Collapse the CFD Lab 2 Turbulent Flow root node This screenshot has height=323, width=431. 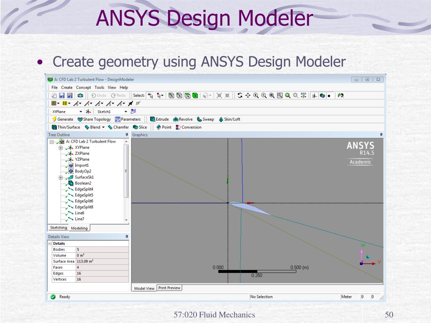coord(51,142)
